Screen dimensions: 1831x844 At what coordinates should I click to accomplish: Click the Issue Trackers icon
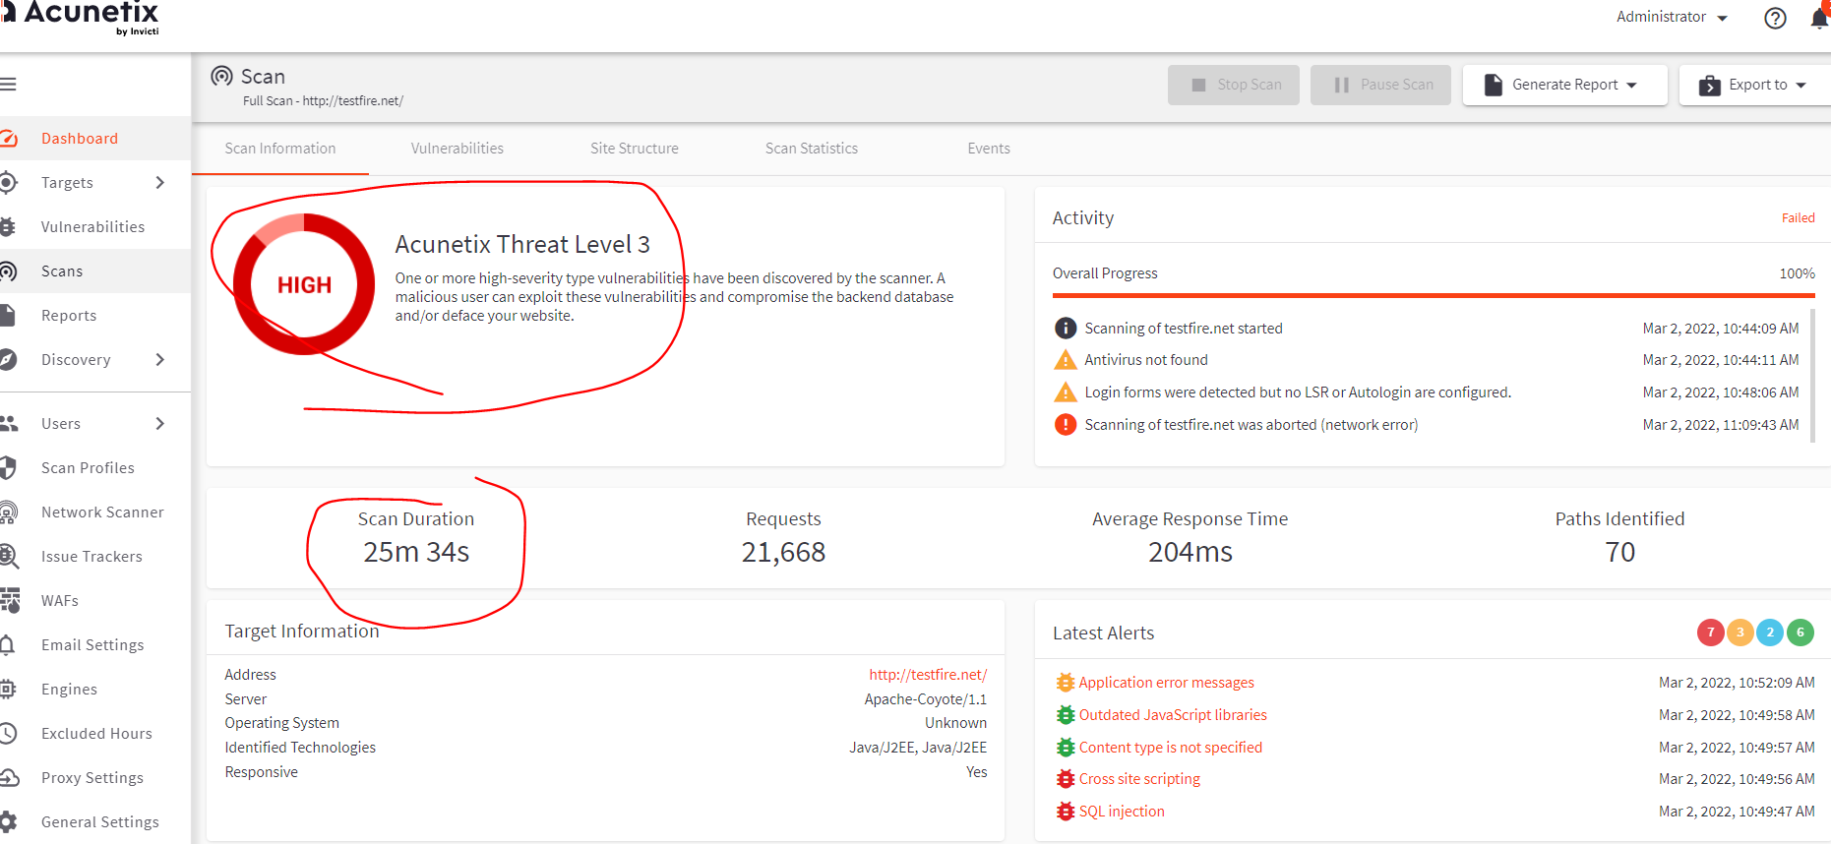point(9,557)
